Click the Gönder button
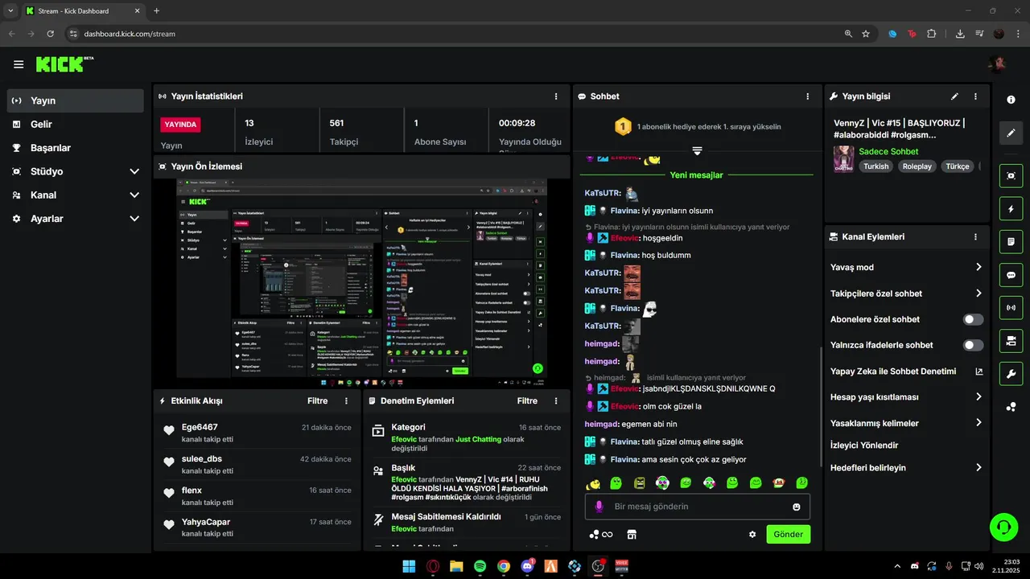1030x579 pixels. pos(788,534)
